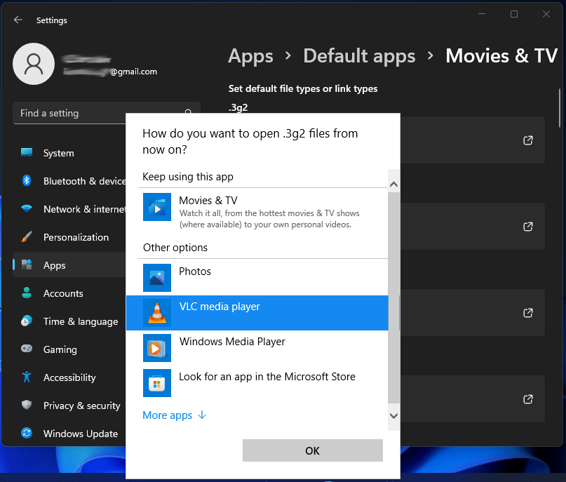Click the external link icon on the top row
Image resolution: width=566 pixels, height=482 pixels.
[527, 140]
